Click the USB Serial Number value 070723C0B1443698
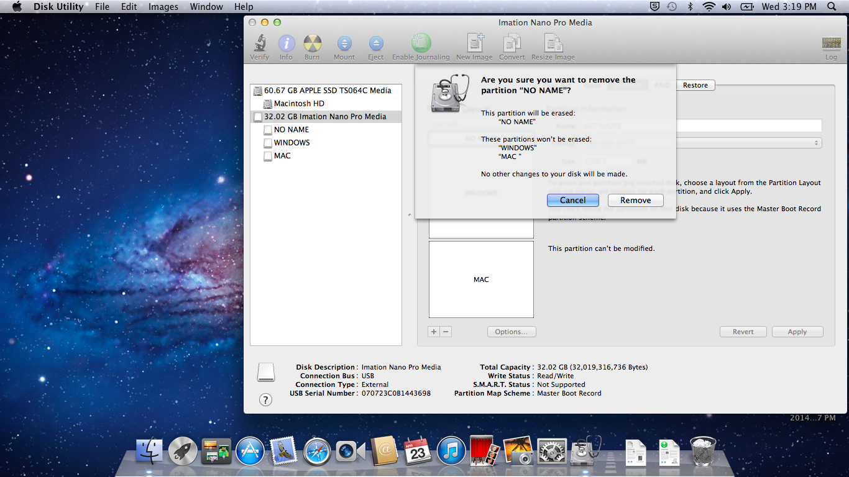This screenshot has width=849, height=477. point(396,393)
